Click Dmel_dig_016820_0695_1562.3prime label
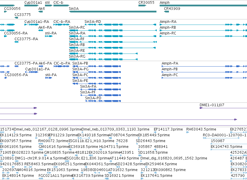 pos(174,158)
